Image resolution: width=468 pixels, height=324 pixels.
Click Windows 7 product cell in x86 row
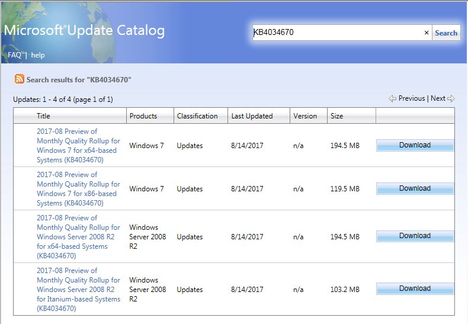(146, 189)
